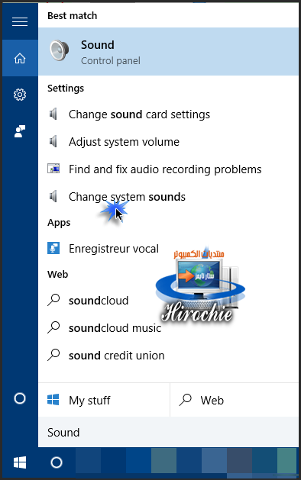Click the speaker icon beside Change system sounds

coord(53,196)
